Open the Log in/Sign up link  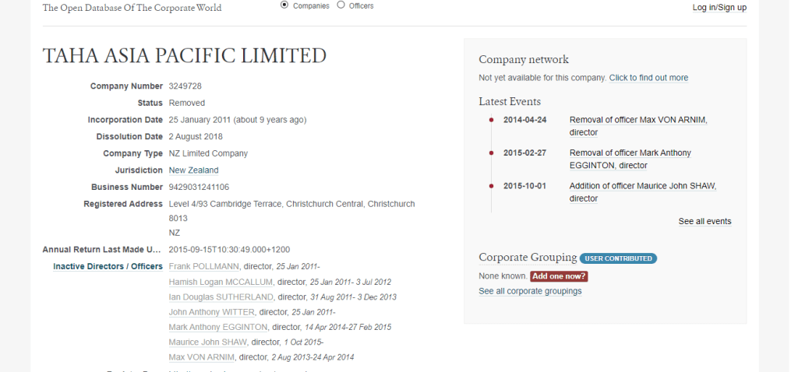click(x=719, y=8)
